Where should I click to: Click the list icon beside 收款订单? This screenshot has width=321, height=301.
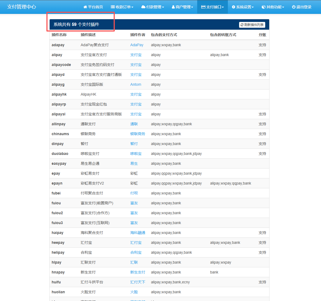pyautogui.click(x=113, y=7)
